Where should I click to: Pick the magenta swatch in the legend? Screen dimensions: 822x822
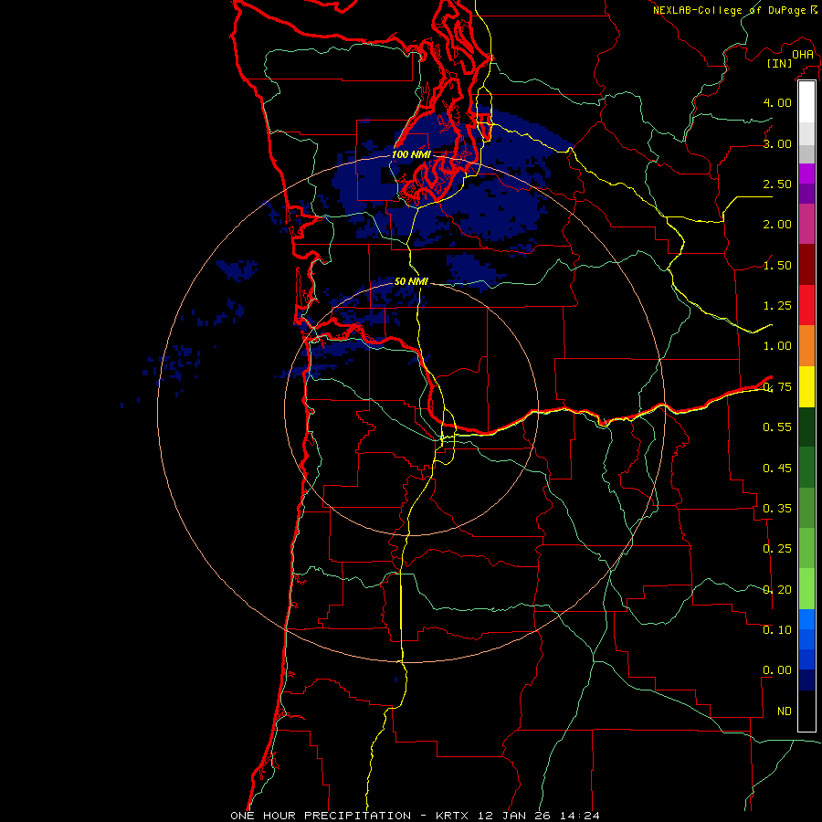[x=806, y=174]
